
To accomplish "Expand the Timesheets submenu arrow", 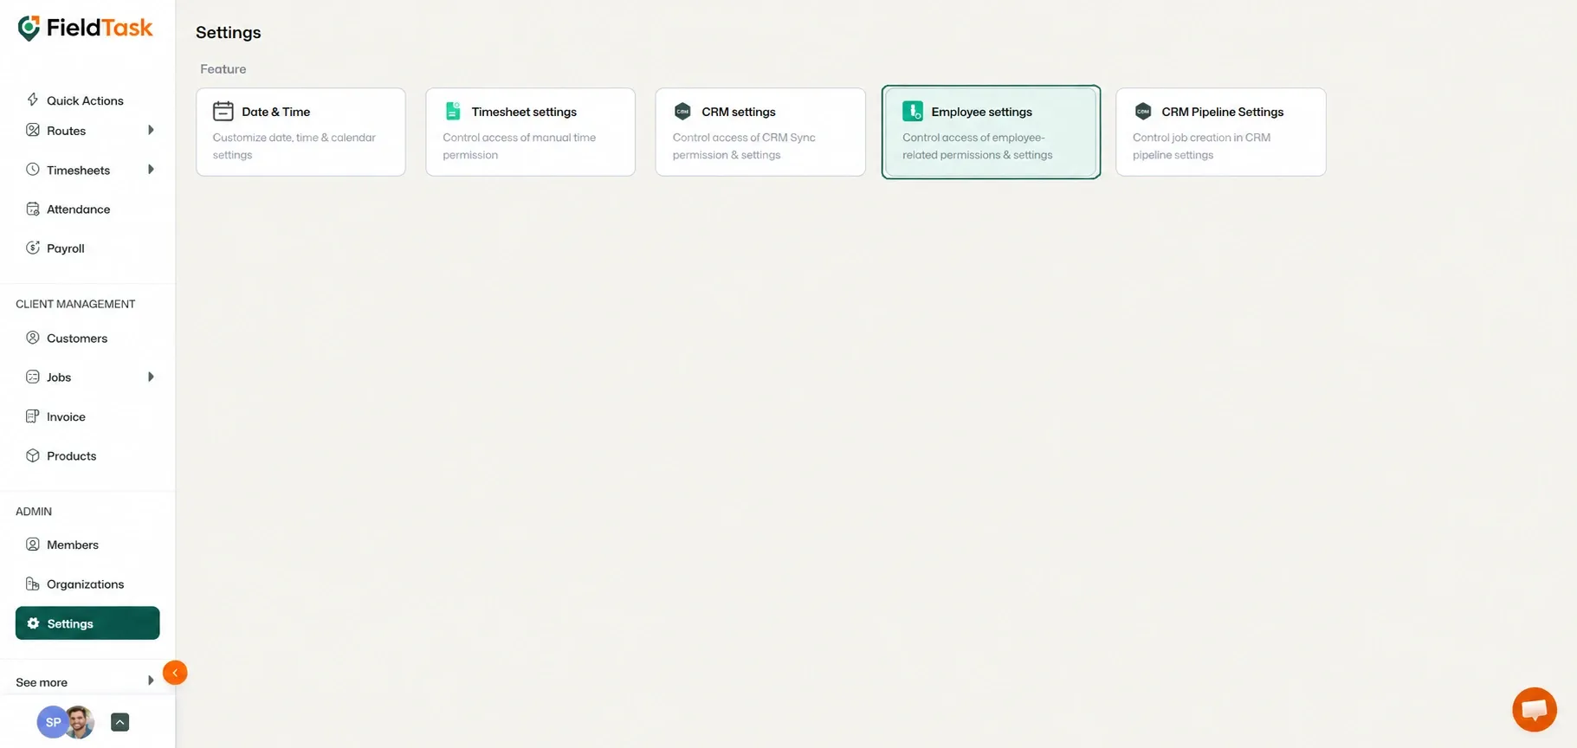I will point(151,169).
